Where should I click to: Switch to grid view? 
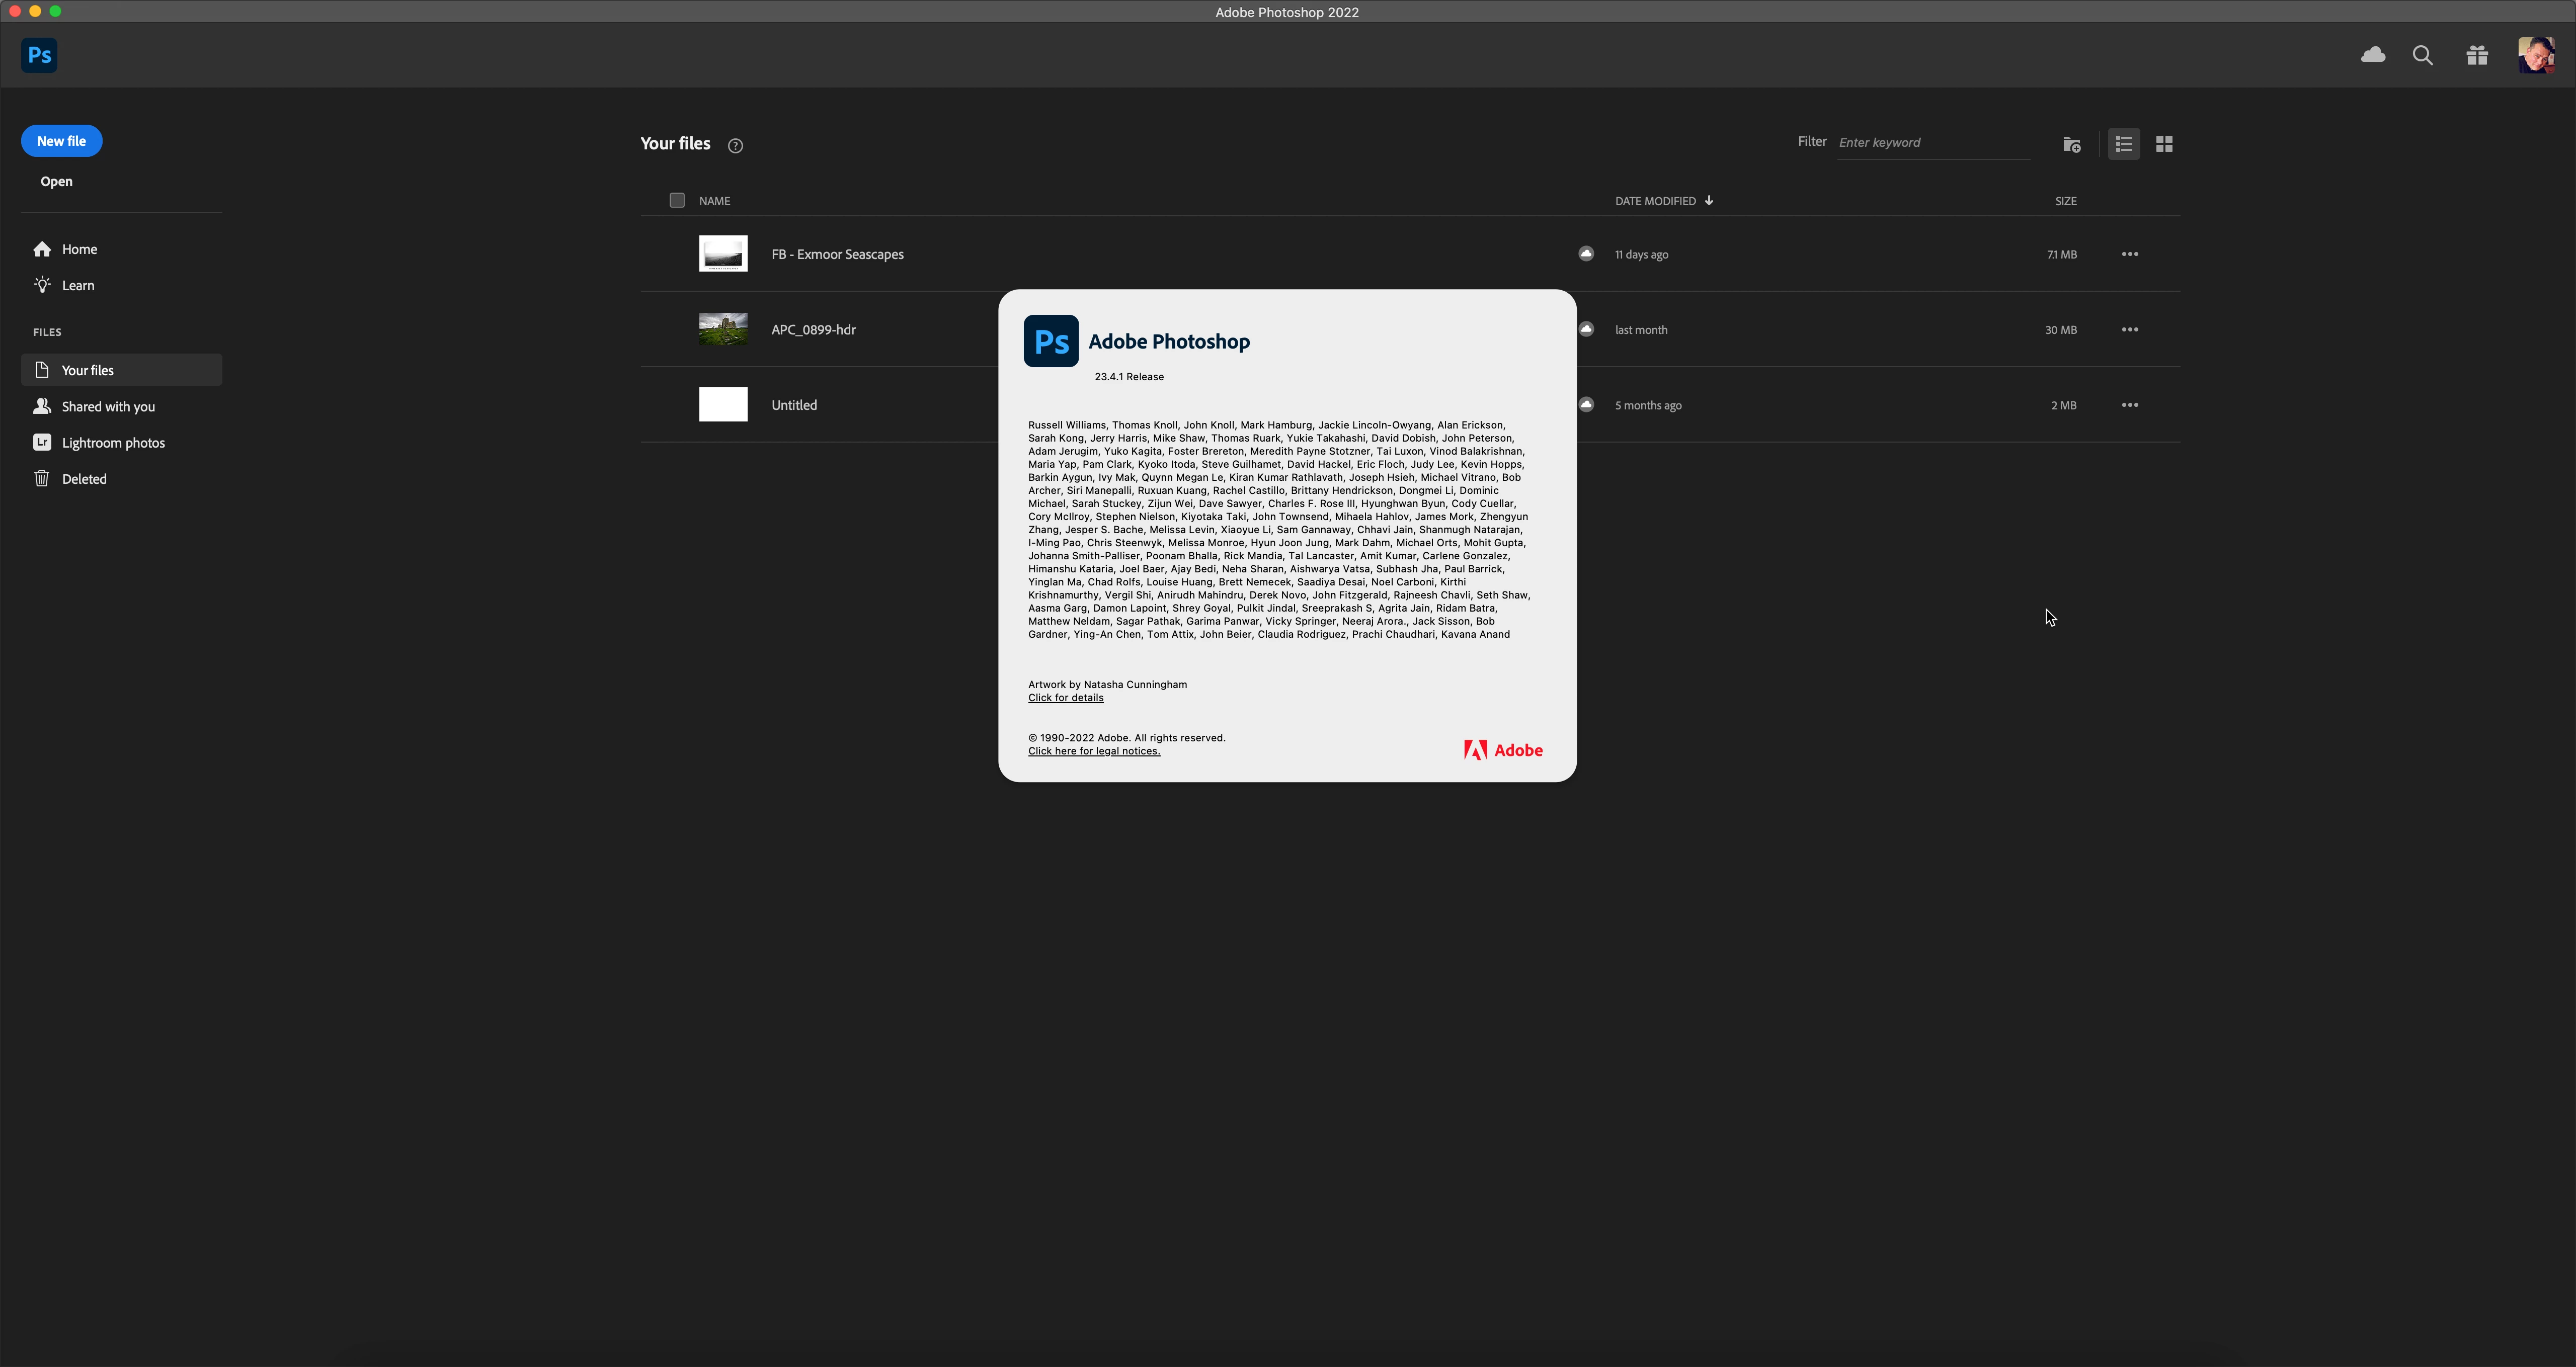pos(2164,144)
